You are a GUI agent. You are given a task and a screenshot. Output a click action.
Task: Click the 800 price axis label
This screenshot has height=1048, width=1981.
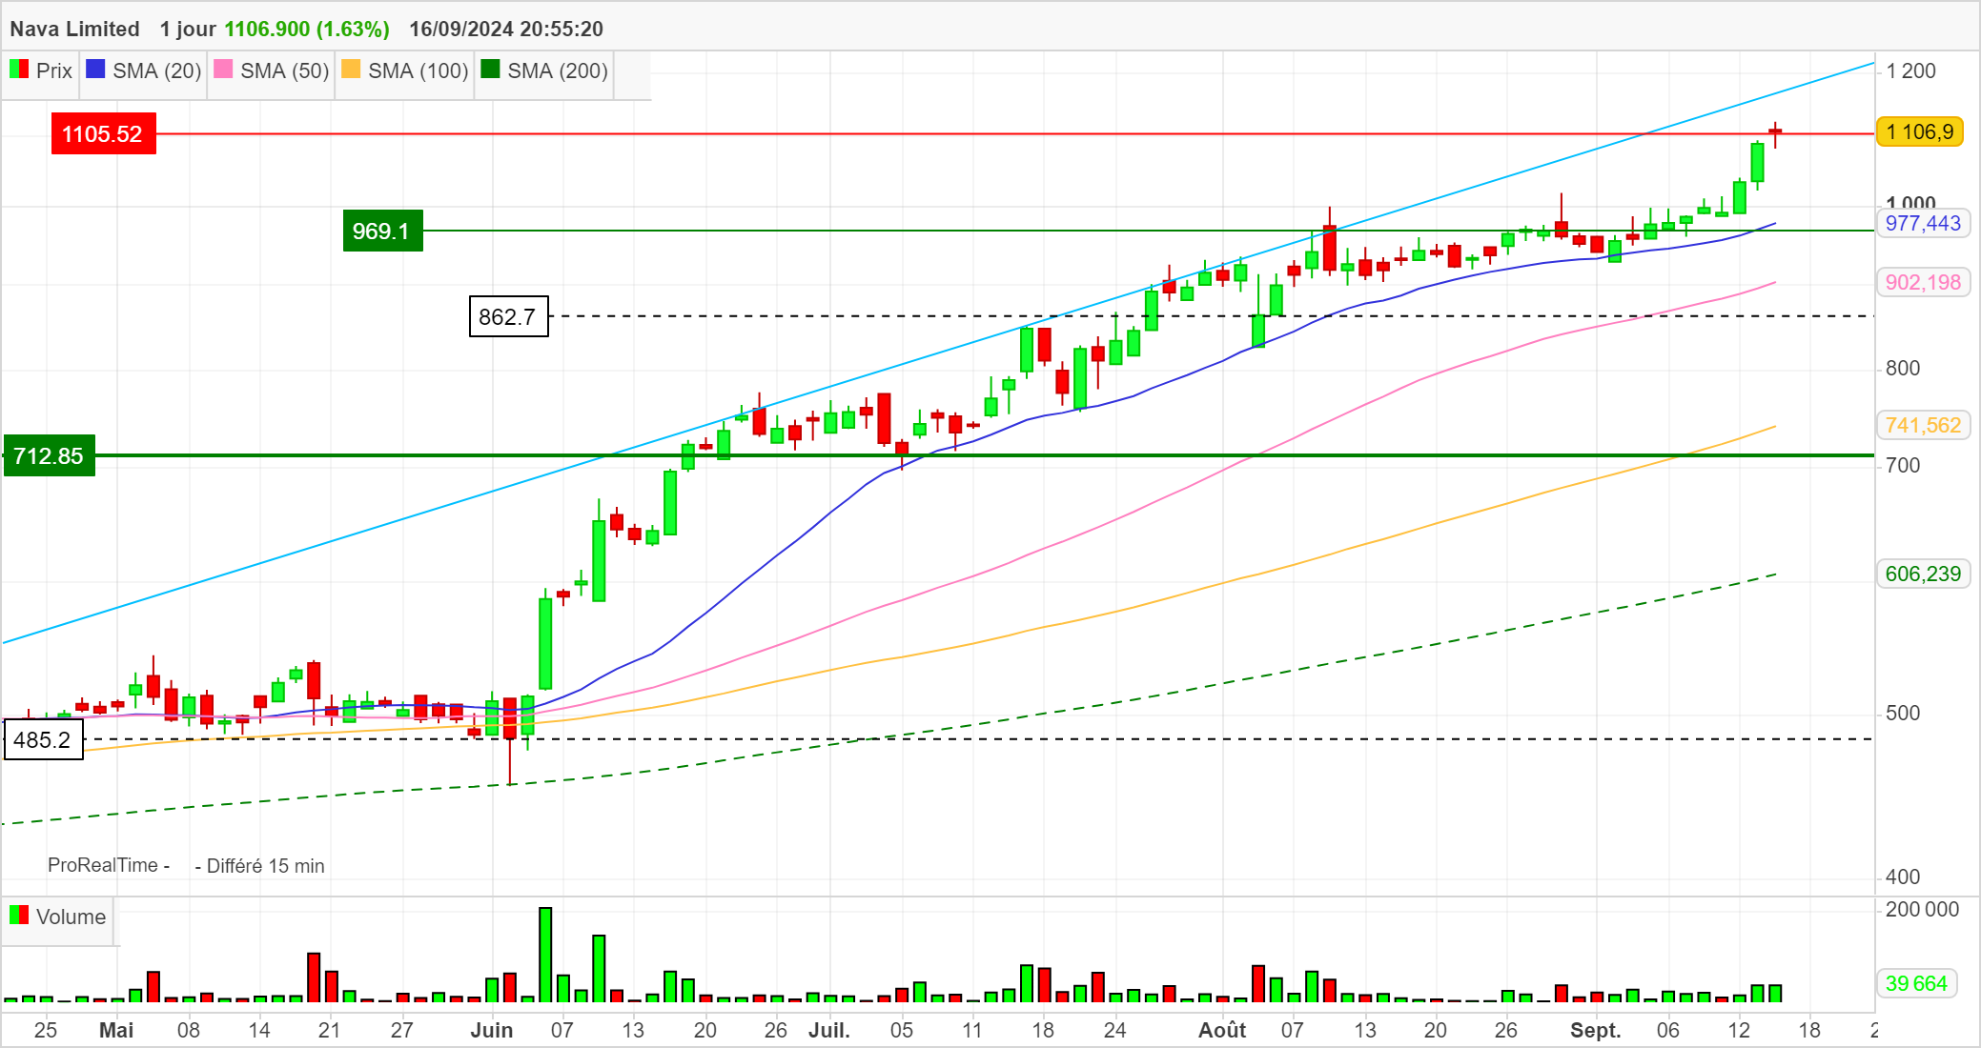point(1903,368)
